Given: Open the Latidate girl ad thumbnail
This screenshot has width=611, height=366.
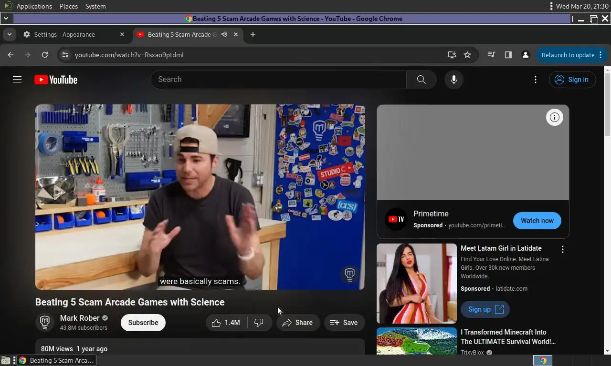Looking at the screenshot, I should pyautogui.click(x=417, y=284).
